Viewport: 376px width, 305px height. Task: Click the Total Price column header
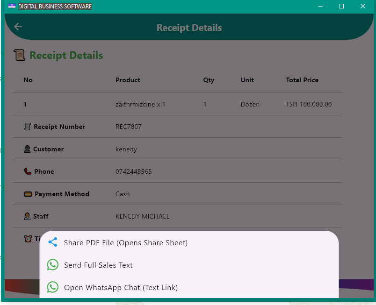tap(302, 80)
